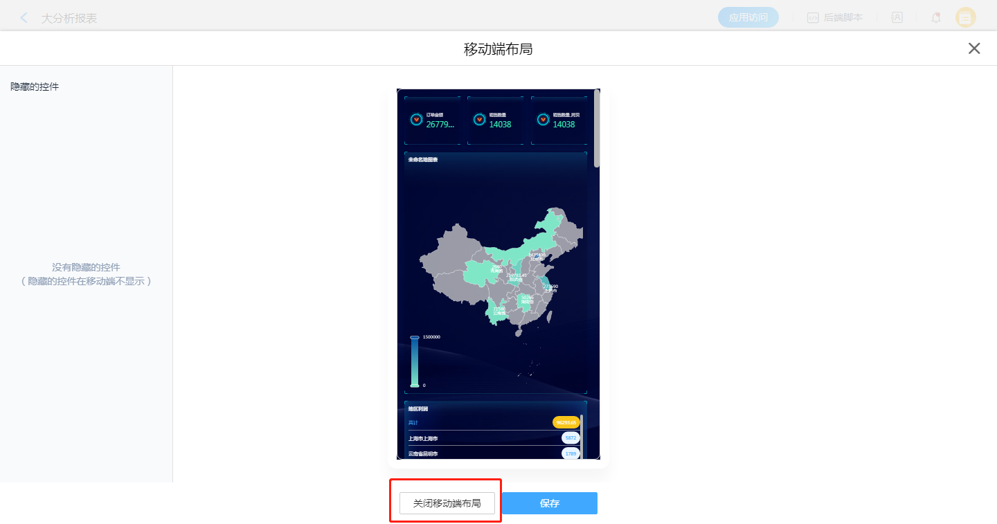
Task: Click the yellow 96293.65 total badge
Action: (566, 422)
